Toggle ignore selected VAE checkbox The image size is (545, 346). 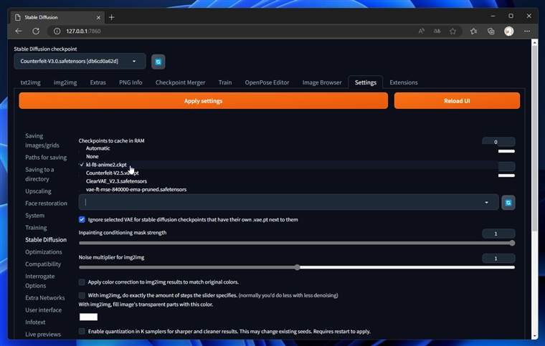[x=82, y=219]
